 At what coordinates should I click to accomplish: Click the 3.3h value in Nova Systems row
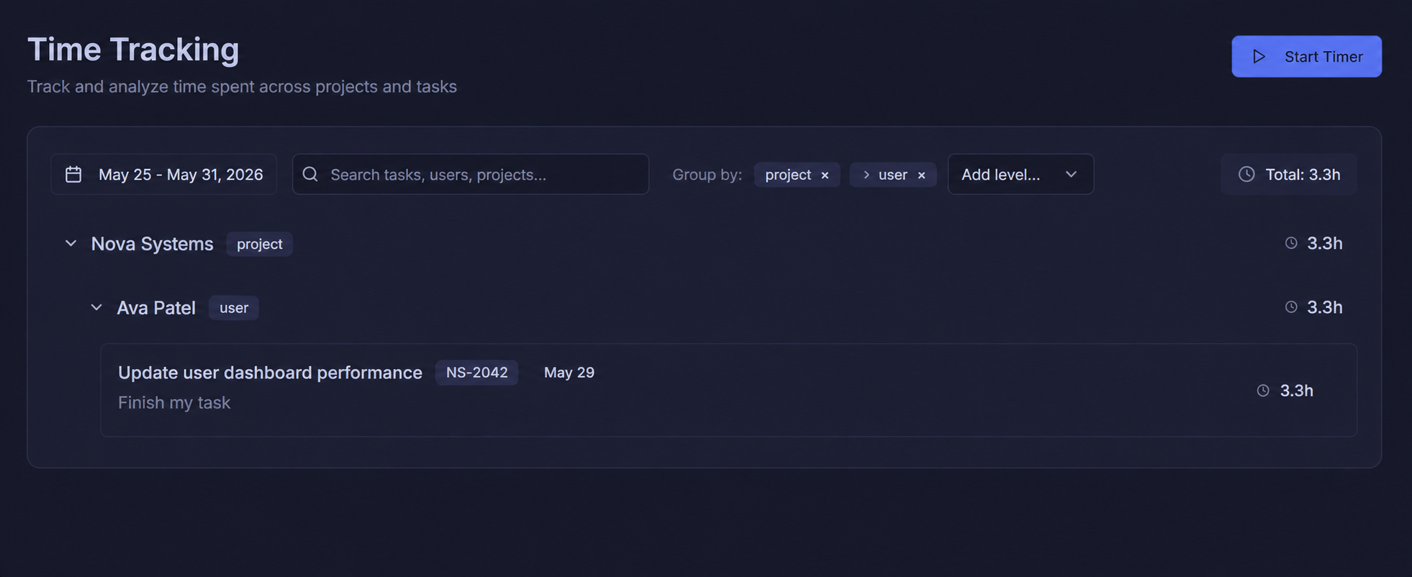pyautogui.click(x=1324, y=243)
